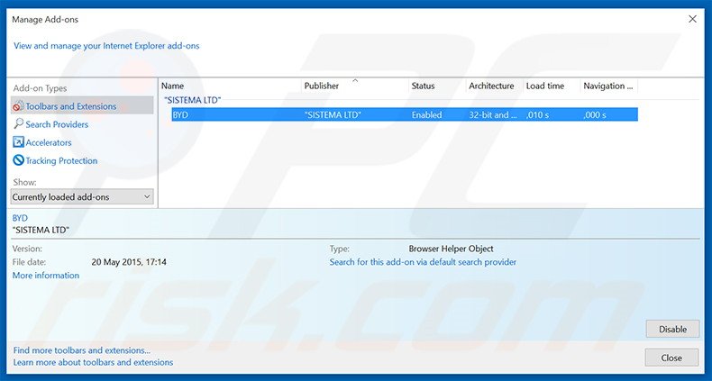Click the Toolbars and Extensions icon
The height and width of the screenshot is (381, 712).
point(18,106)
